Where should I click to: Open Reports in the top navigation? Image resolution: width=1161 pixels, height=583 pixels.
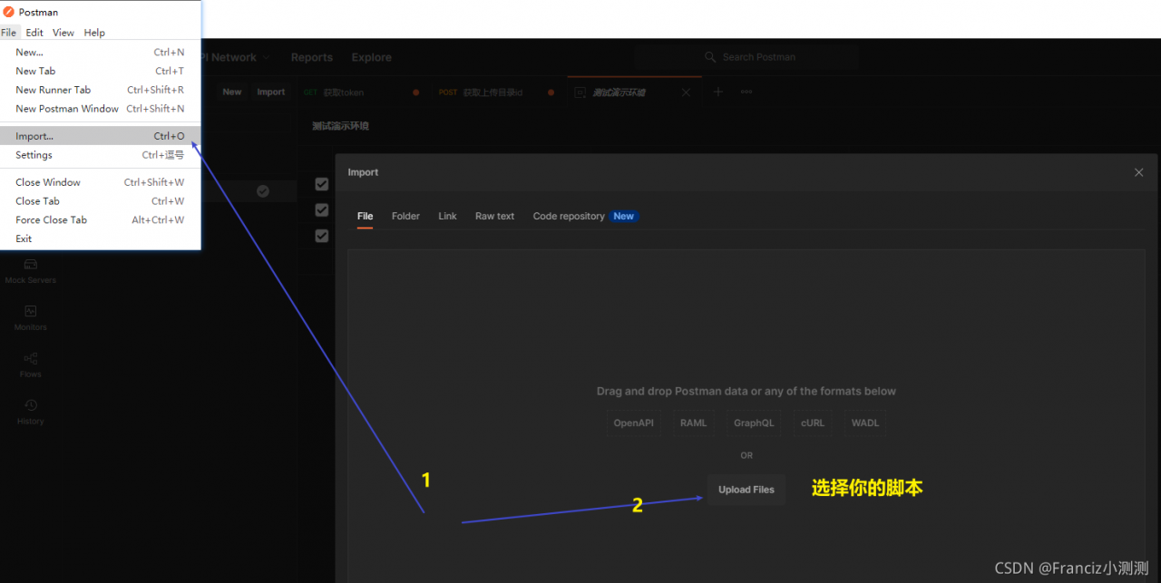click(312, 57)
